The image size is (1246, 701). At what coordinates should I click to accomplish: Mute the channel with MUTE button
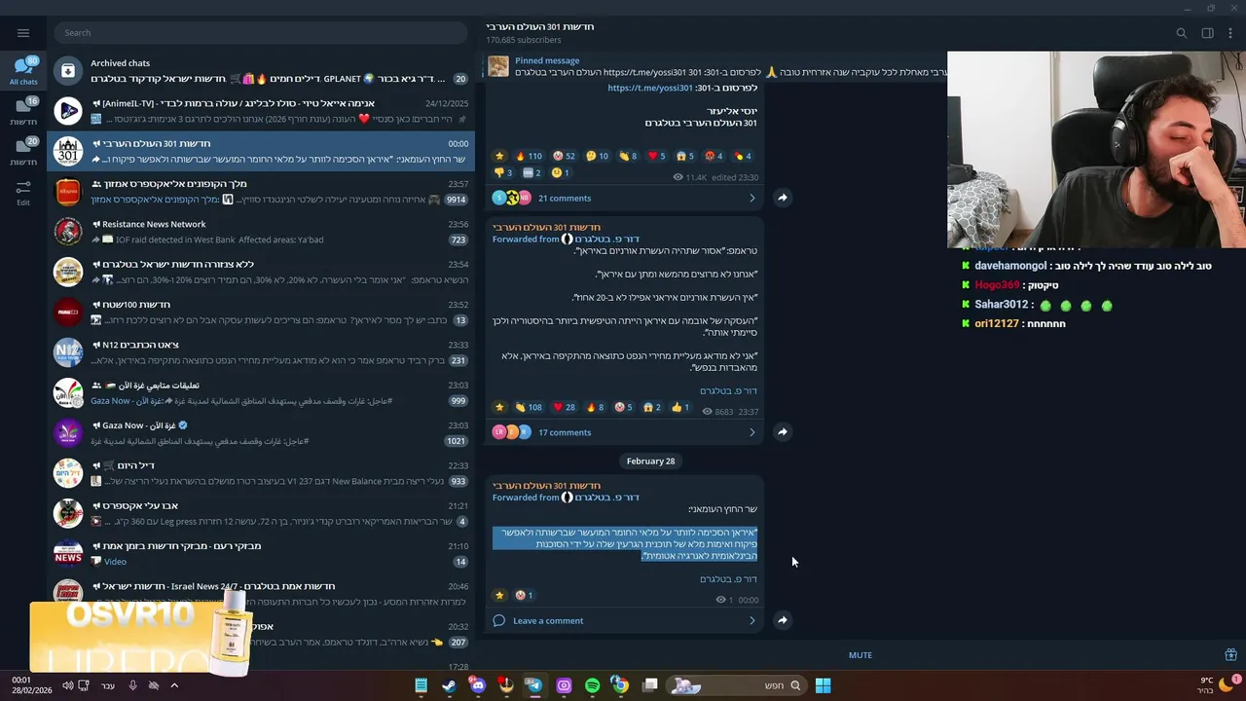click(861, 655)
